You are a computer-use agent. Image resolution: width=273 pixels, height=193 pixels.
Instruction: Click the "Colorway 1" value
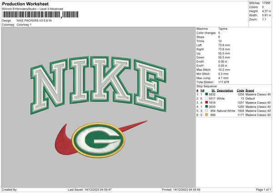(x=24, y=25)
